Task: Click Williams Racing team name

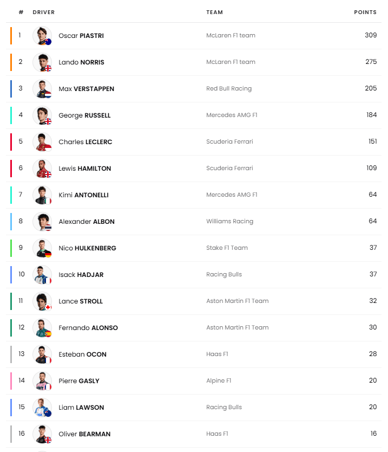Action: click(x=229, y=221)
